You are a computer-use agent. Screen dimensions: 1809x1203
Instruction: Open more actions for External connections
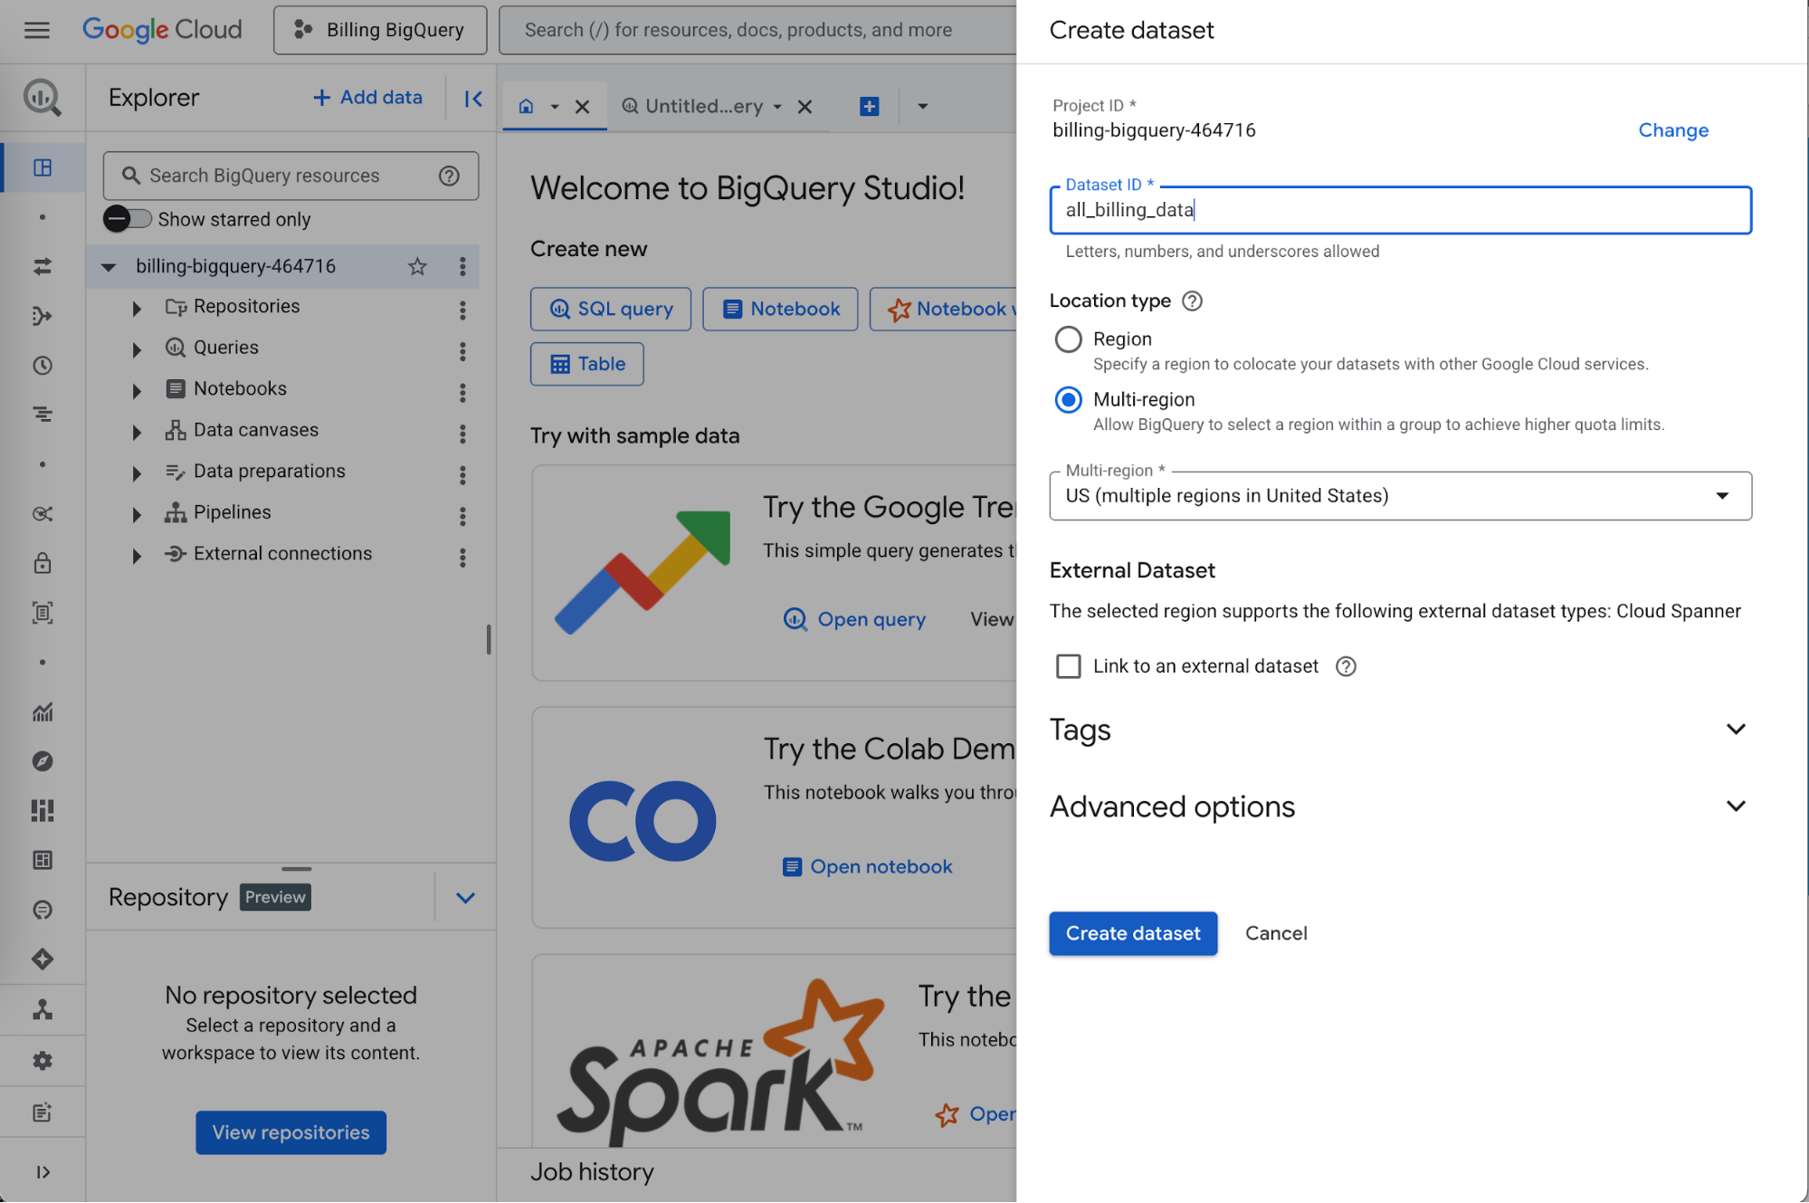coord(462,557)
